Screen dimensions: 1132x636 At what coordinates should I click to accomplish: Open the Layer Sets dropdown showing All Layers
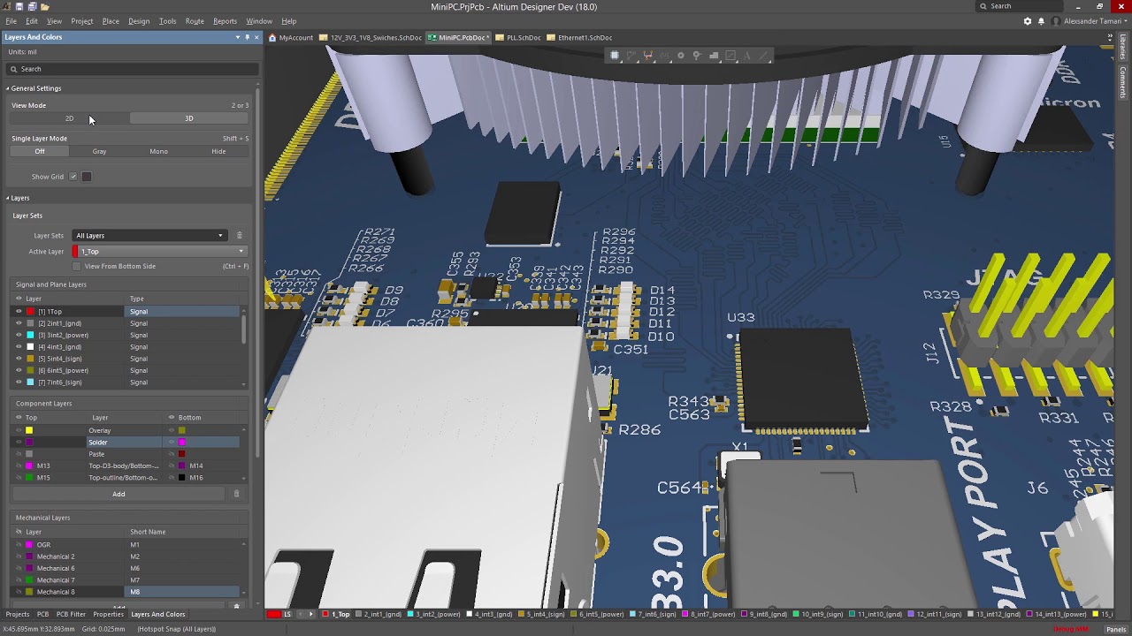tap(149, 236)
